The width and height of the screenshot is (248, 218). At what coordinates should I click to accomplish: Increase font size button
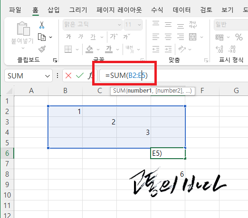pos(114,37)
